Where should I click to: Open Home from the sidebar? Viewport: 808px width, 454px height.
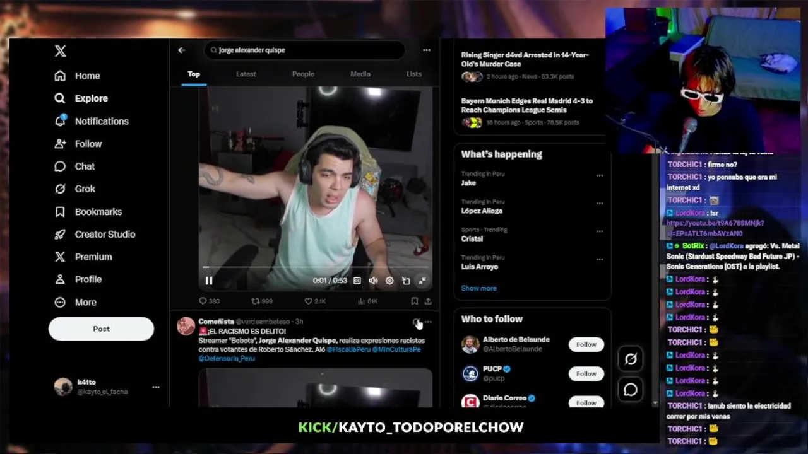tap(78, 76)
